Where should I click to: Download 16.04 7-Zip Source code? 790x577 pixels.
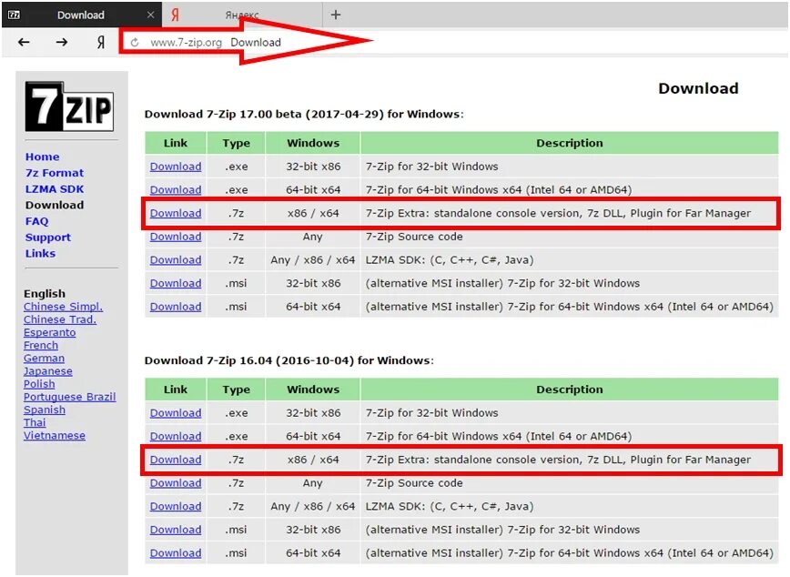(176, 482)
